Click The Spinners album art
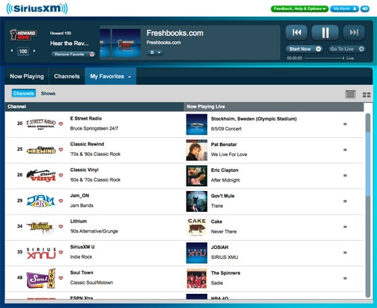377x308 pixels. [197, 278]
